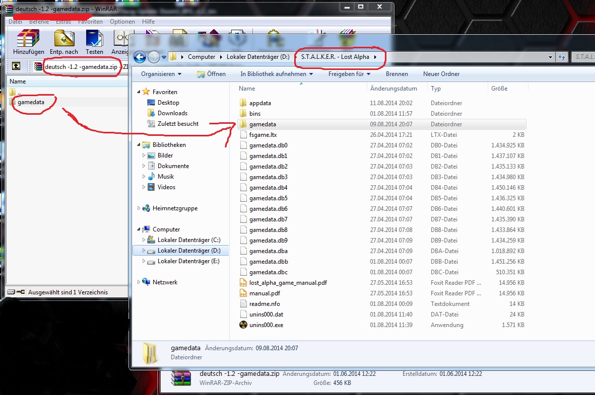Screen dimensions: 595x395
Task: Open In Bibliothek aufnehmen menu
Action: (277, 74)
